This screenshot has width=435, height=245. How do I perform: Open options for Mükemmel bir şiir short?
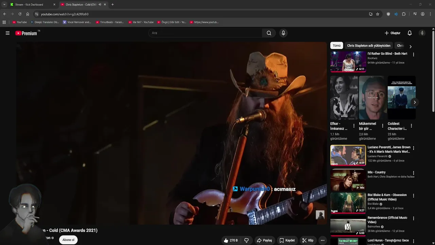coord(383,126)
